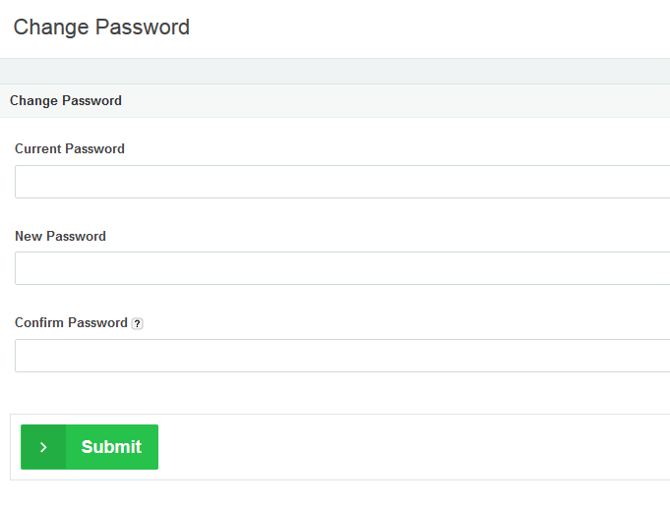Viewport: 670px width, 506px height.
Task: Click the bold Change Password section header
Action: pos(66,100)
